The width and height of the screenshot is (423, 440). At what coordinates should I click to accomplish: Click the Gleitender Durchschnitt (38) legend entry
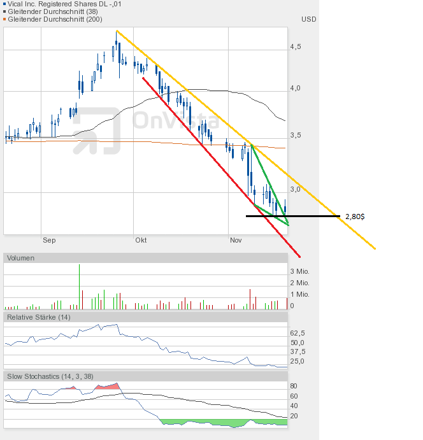tap(53, 11)
